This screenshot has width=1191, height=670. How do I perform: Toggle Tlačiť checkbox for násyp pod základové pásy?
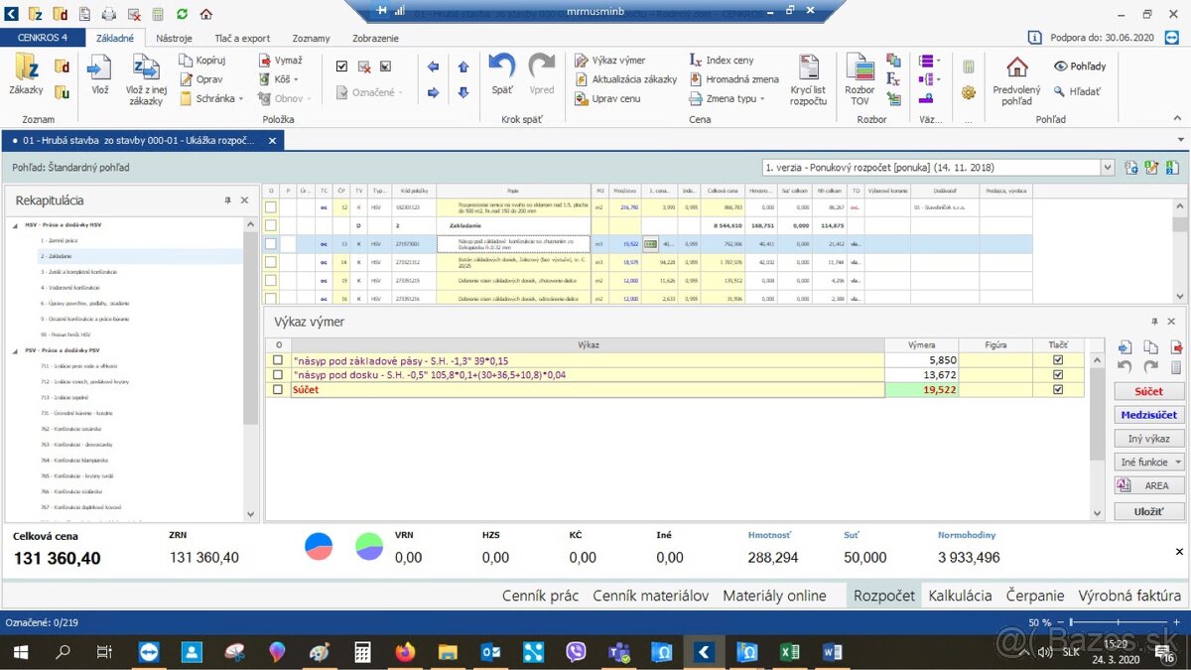1057,360
